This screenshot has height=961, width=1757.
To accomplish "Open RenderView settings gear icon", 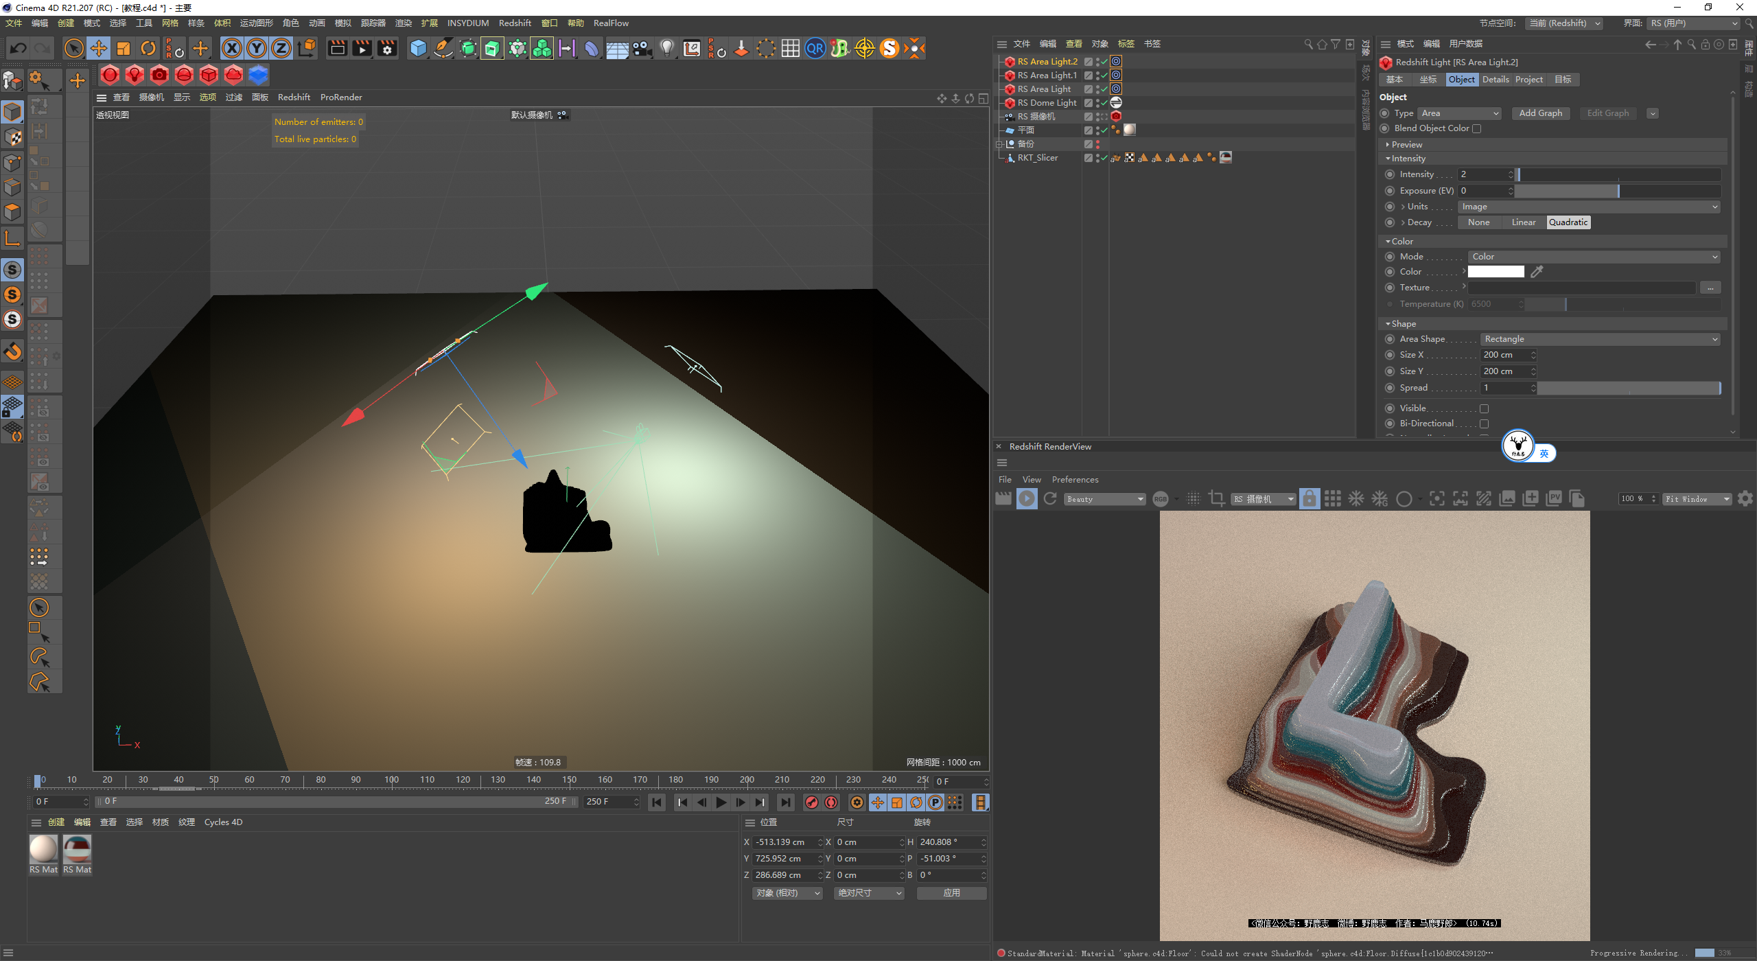I will (1745, 499).
